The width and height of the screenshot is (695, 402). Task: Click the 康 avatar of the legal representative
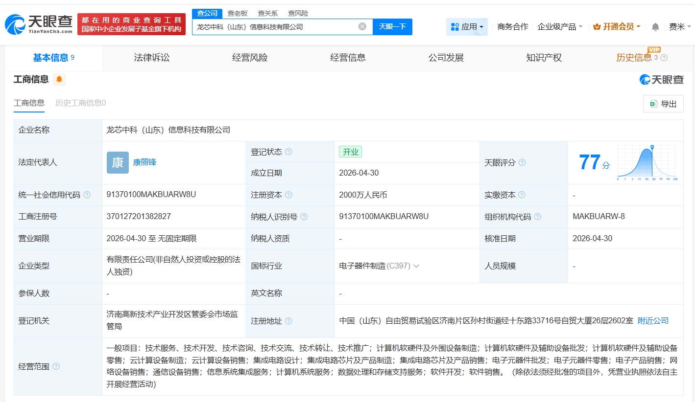118,162
